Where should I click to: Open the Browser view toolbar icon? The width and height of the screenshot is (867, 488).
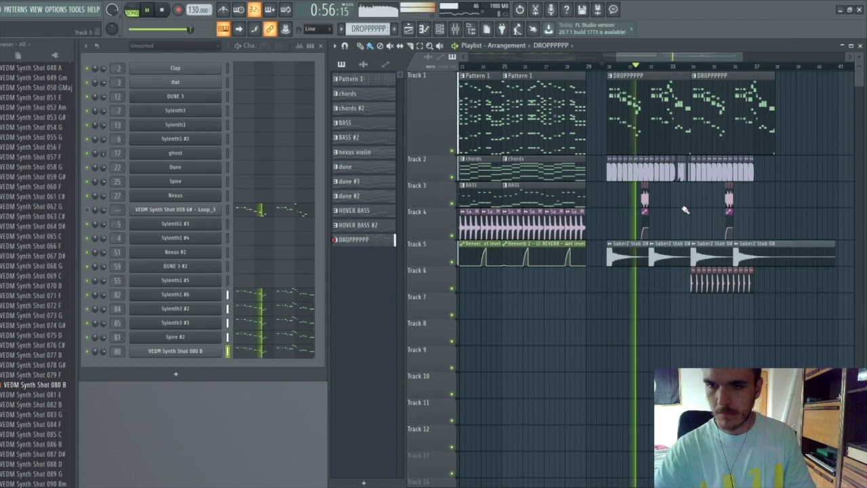[471, 29]
